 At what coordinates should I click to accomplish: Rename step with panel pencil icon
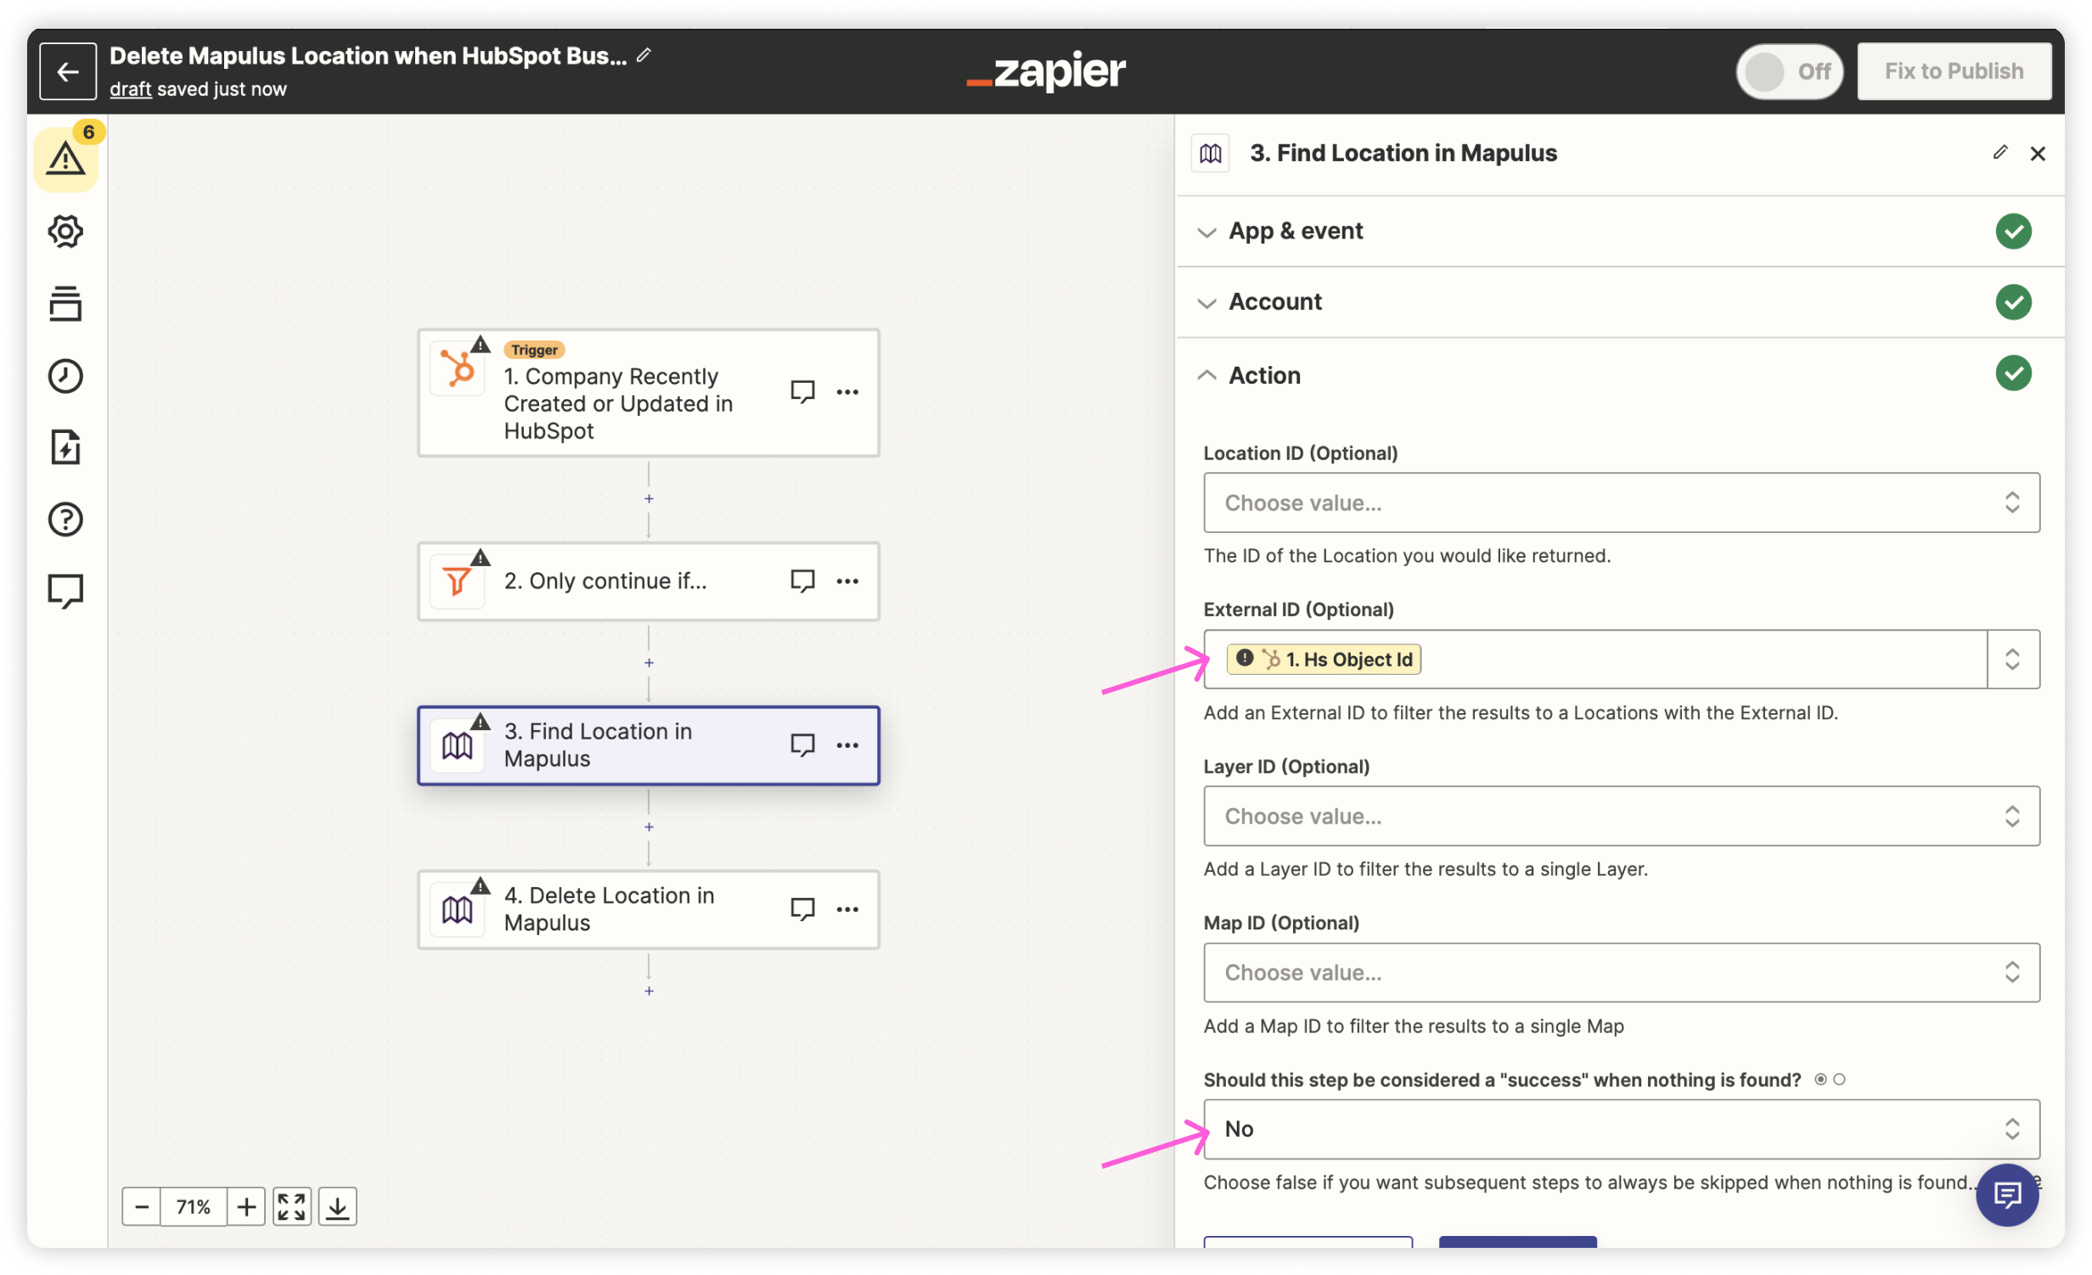pos(2000,153)
